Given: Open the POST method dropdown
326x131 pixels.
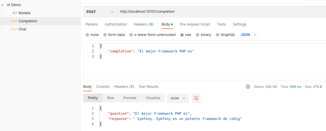Looking at the screenshot, I should click(100, 12).
